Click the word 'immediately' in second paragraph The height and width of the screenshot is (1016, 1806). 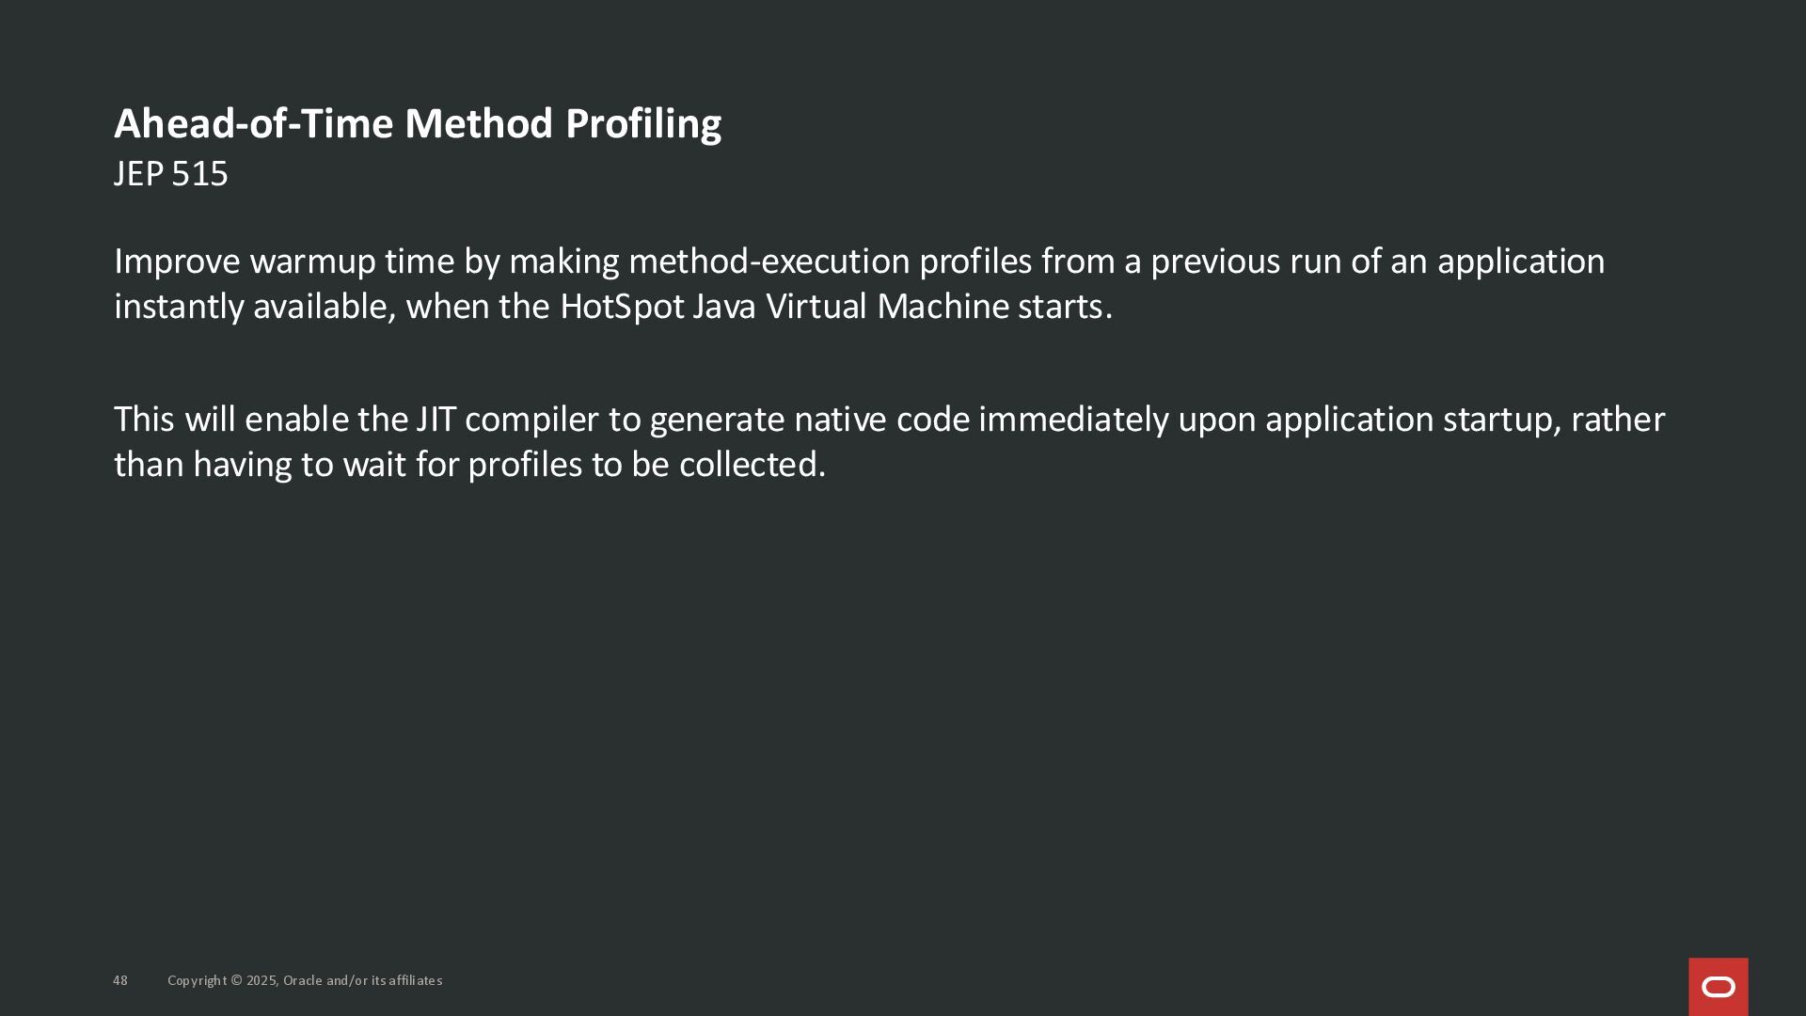tap(1073, 420)
